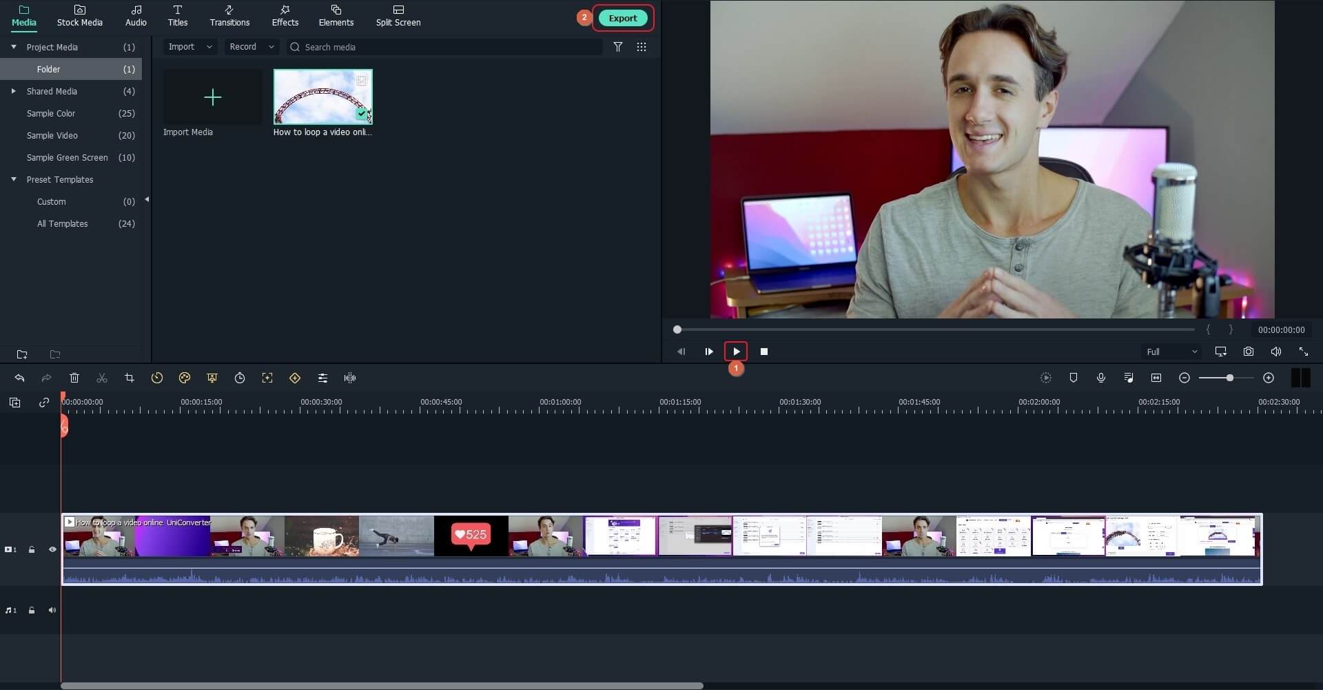
Task: Take a snapshot with camera icon
Action: coord(1249,352)
